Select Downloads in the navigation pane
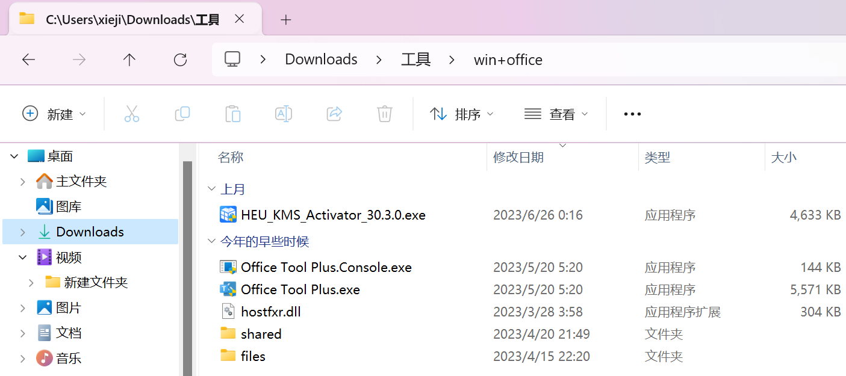Viewport: 846px width, 376px height. pos(90,232)
